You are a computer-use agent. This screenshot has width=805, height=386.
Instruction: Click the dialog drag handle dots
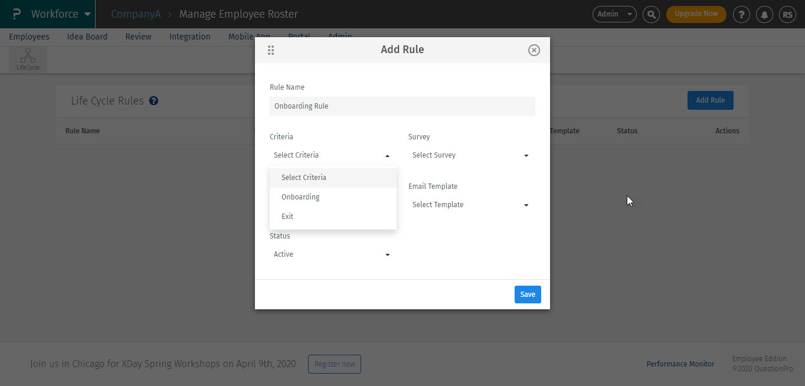[271, 50]
